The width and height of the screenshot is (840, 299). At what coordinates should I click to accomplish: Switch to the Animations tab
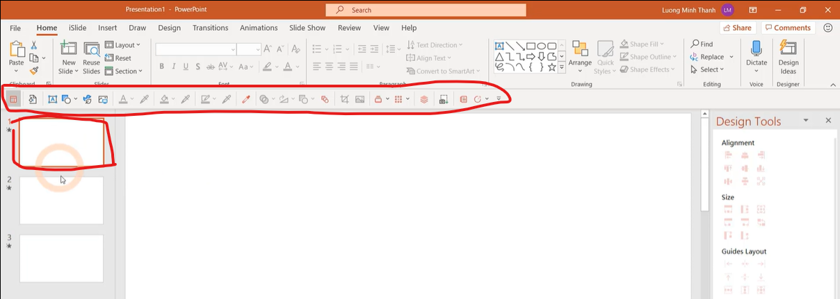pos(259,28)
